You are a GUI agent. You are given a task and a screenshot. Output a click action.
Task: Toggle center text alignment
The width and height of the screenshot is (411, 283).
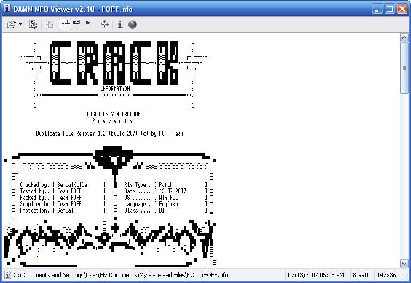tap(65, 25)
